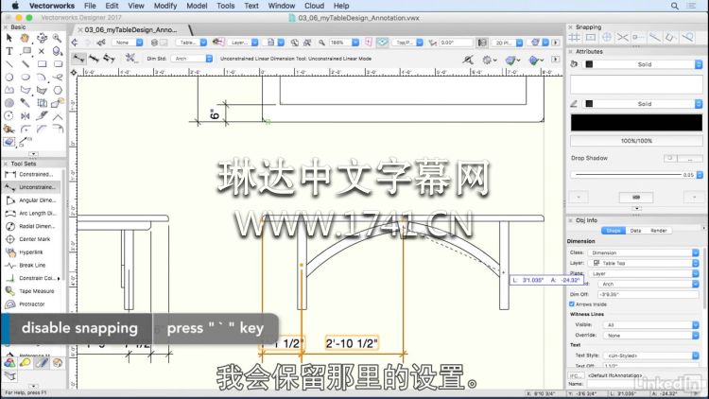Select the Flyover tool
Viewport: 709px width, 399px height.
(42, 38)
